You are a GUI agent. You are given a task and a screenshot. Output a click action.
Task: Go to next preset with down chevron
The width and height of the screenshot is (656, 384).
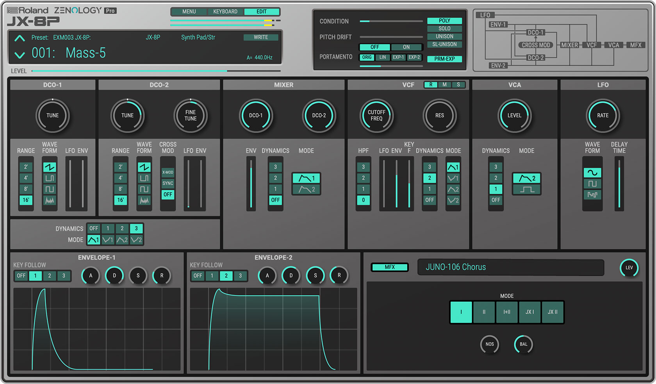(20, 55)
